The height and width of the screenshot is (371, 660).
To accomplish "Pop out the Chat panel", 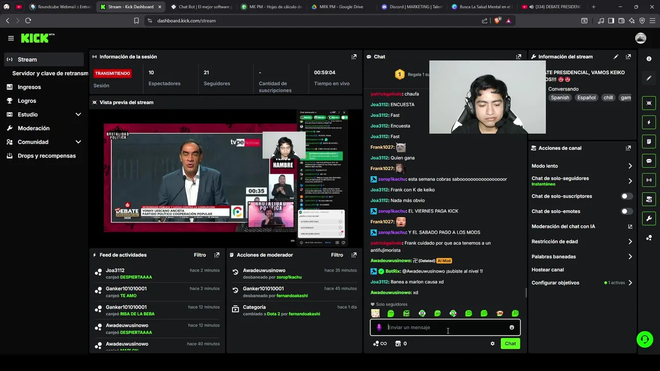I will 518,57.
